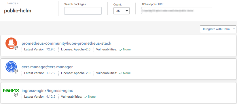Image resolution: width=237 pixels, height=104 pixels.
Task: Click the green checkmark for ingress-nginx vulnerabilities
Action: (86, 97)
